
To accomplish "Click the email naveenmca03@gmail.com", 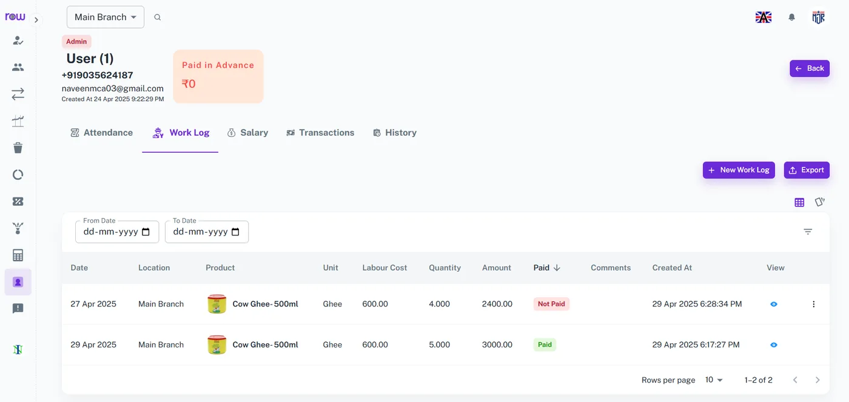I will point(113,88).
